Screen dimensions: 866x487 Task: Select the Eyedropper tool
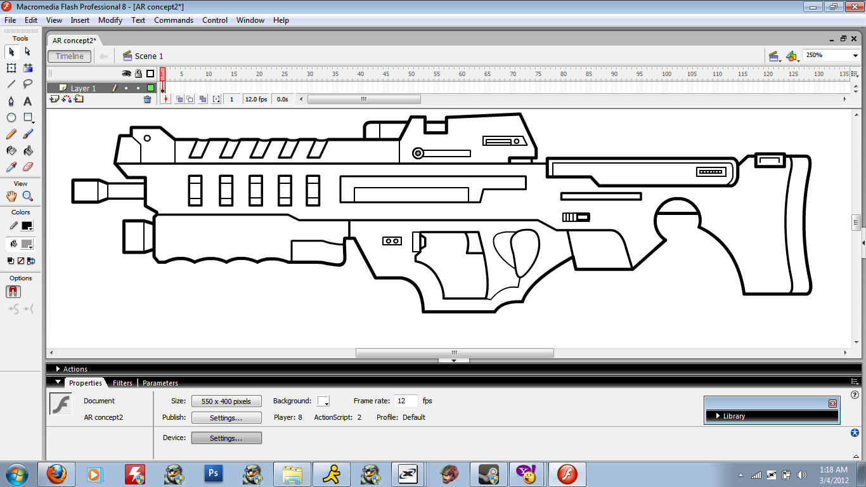pos(11,167)
